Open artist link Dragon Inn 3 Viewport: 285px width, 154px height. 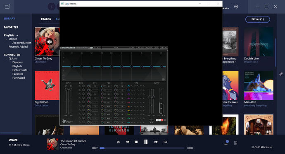(x=251, y=62)
